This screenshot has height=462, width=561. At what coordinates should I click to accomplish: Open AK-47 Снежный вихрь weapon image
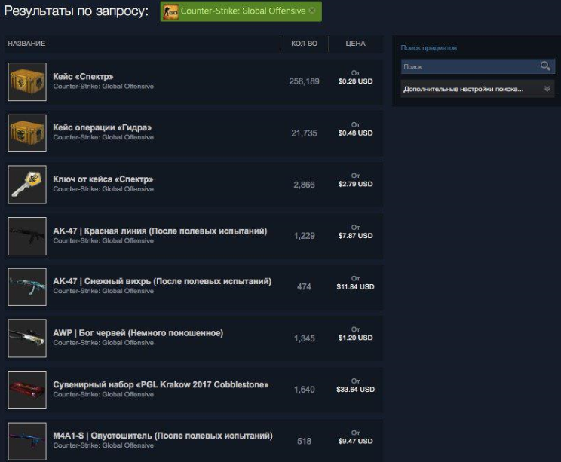pyautogui.click(x=27, y=287)
